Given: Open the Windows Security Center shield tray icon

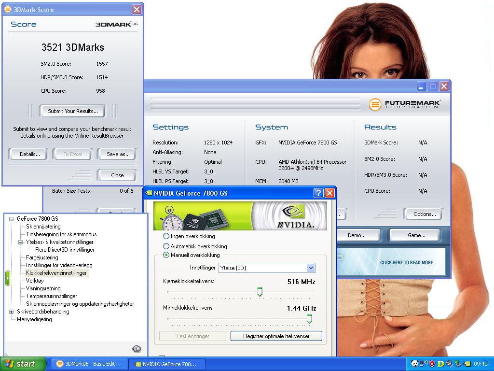Looking at the screenshot, I should (x=432, y=364).
